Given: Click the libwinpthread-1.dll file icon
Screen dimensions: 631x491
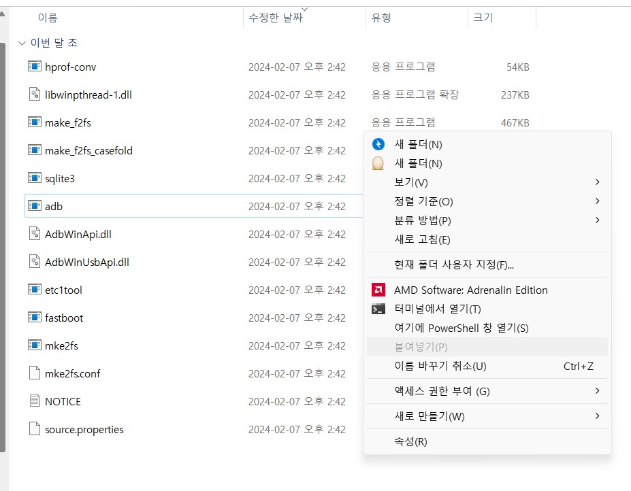Looking at the screenshot, I should click(35, 94).
